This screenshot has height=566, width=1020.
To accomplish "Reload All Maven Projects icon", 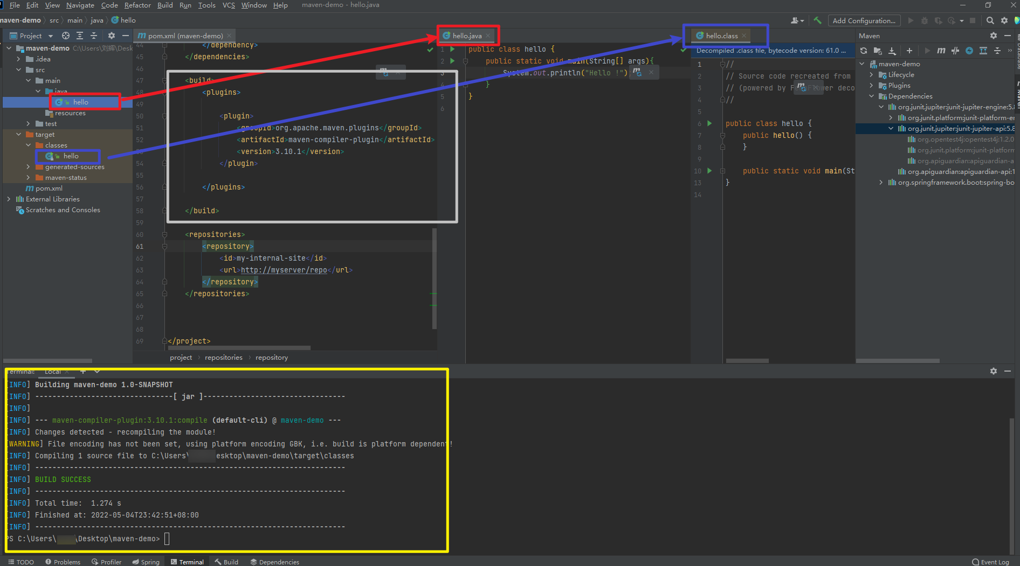I will (x=864, y=51).
